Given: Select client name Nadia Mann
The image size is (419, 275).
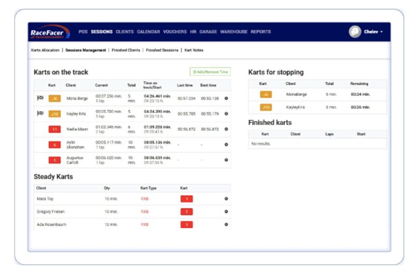Looking at the screenshot, I should pyautogui.click(x=77, y=130).
